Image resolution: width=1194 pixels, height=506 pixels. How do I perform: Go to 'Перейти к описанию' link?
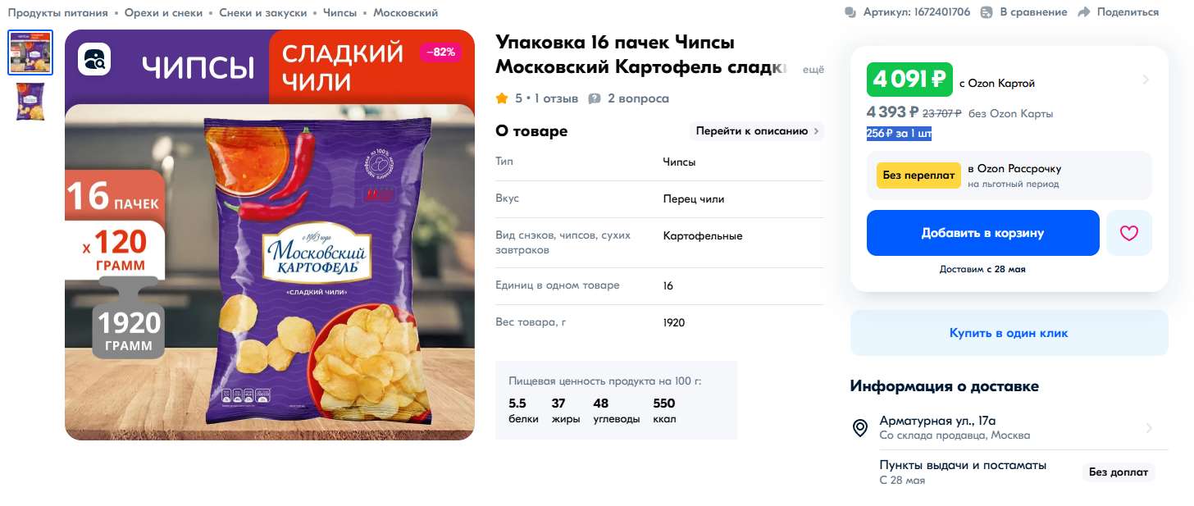[x=756, y=131]
